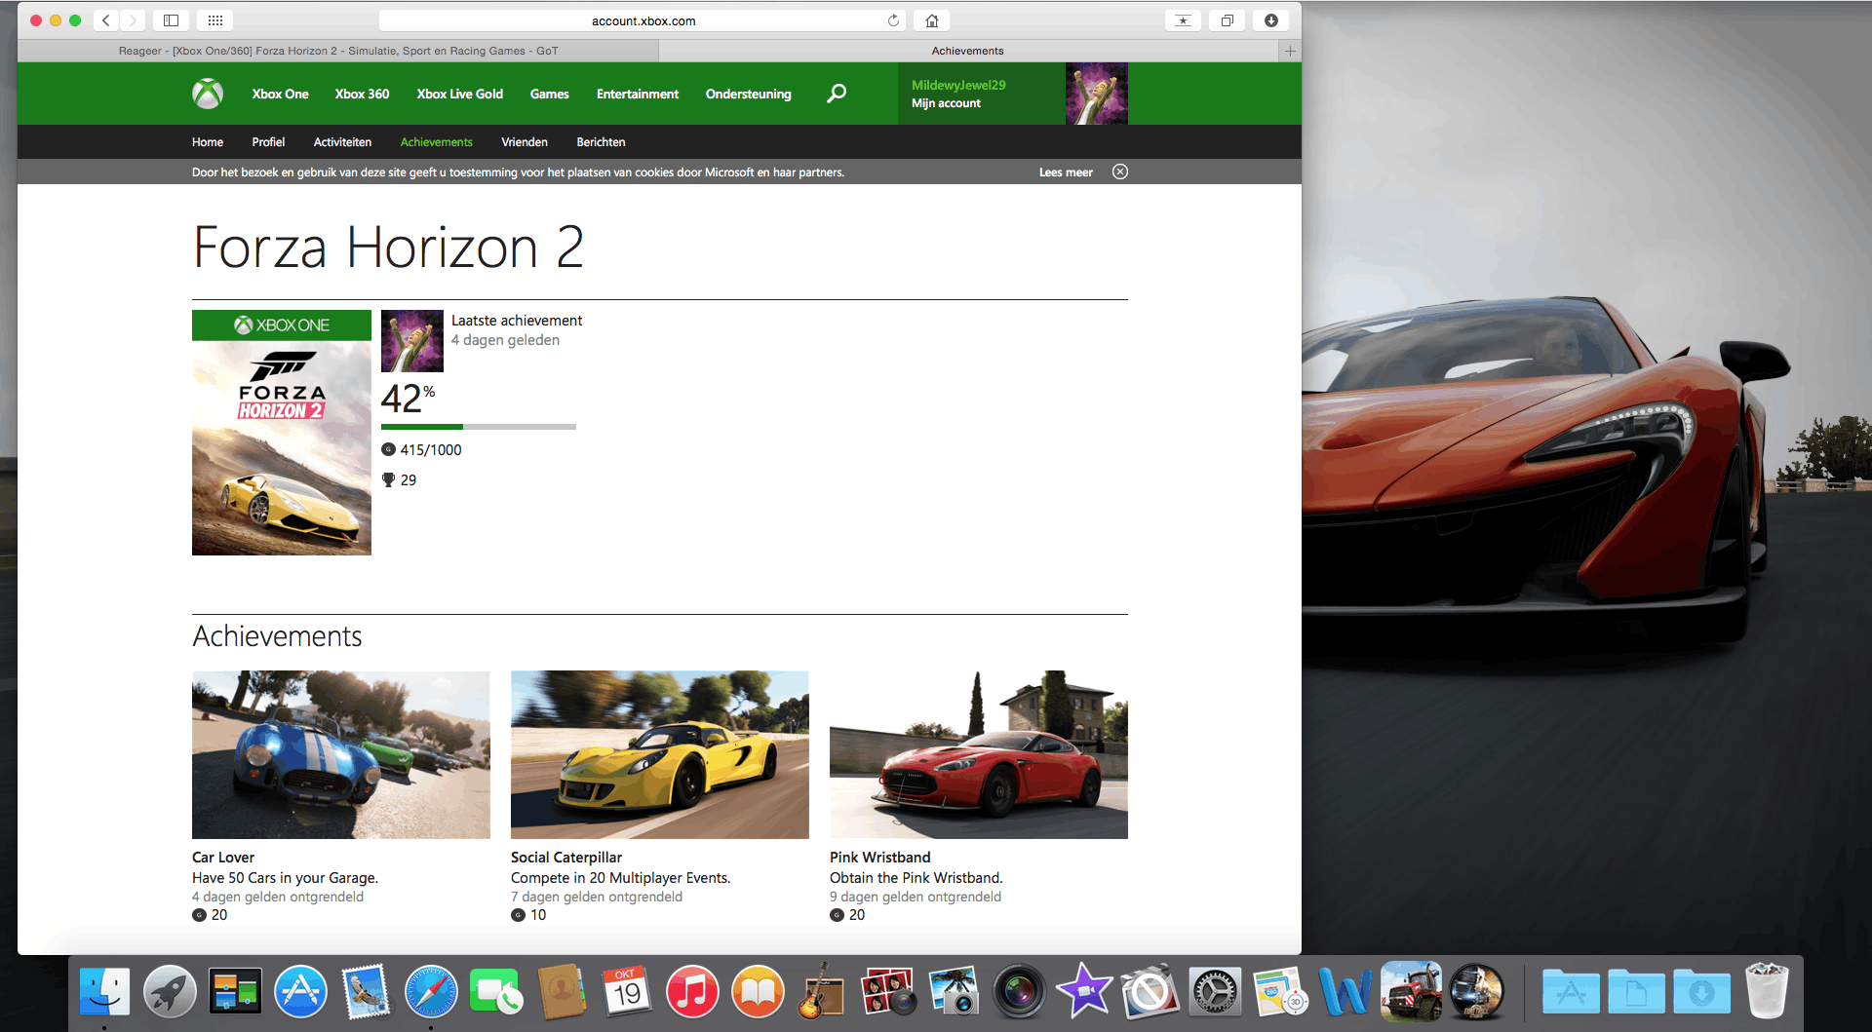
Task: Open Mijn account link
Action: click(946, 103)
